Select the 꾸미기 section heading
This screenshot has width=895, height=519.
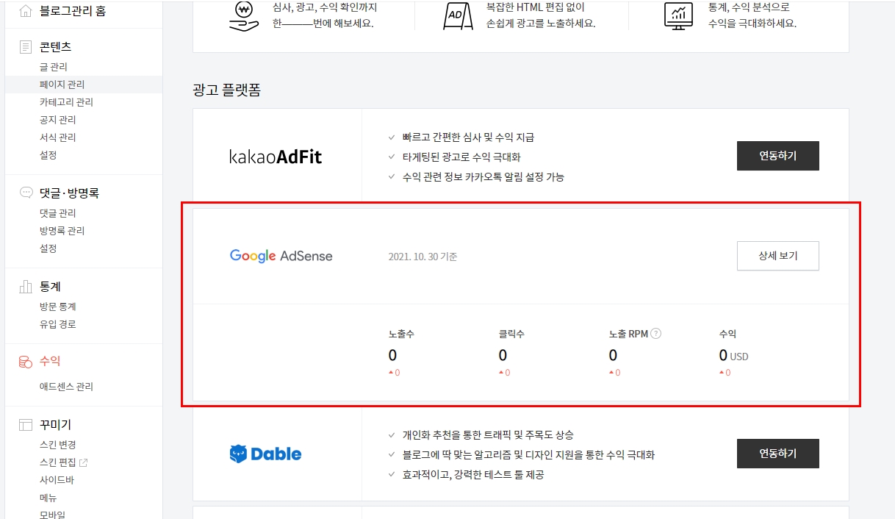coord(55,425)
